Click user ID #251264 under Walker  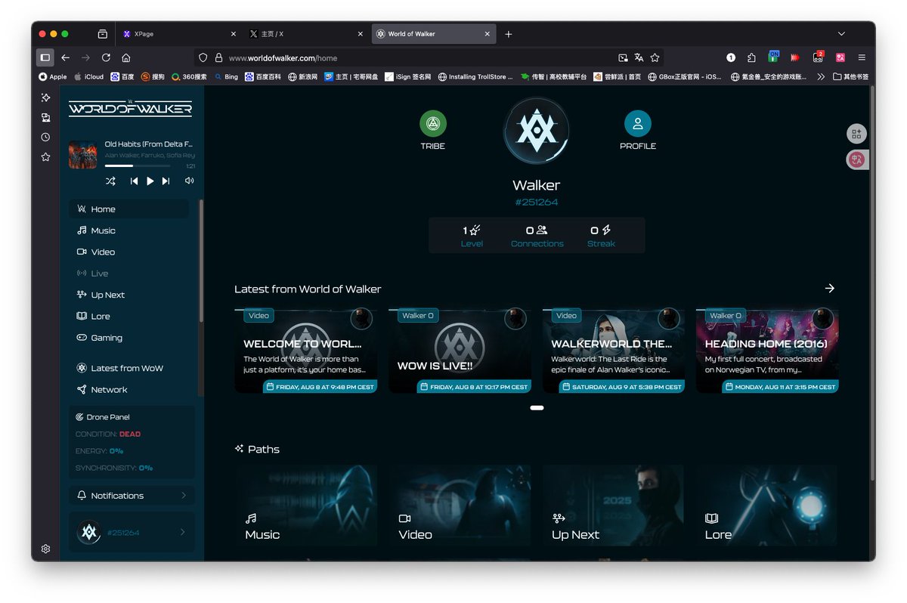click(x=537, y=203)
